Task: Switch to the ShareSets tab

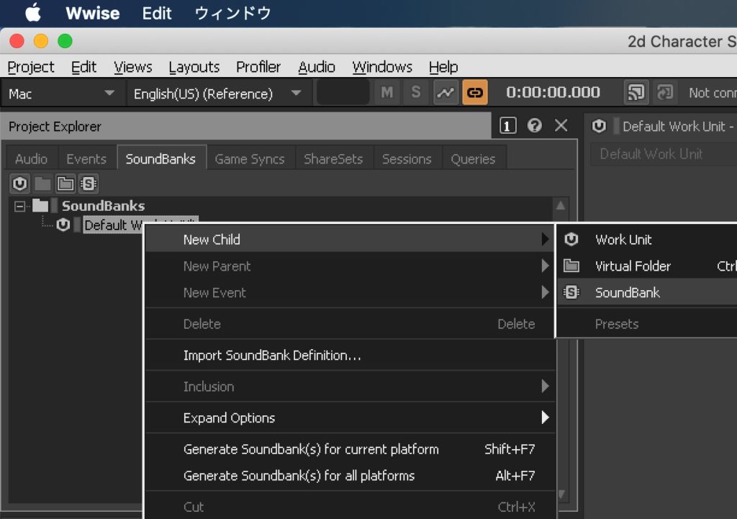Action: pos(333,159)
